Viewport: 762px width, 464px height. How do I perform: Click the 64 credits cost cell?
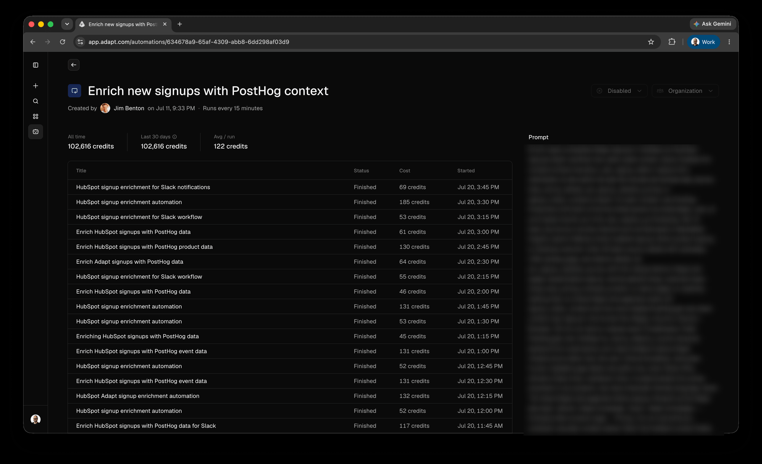click(412, 262)
